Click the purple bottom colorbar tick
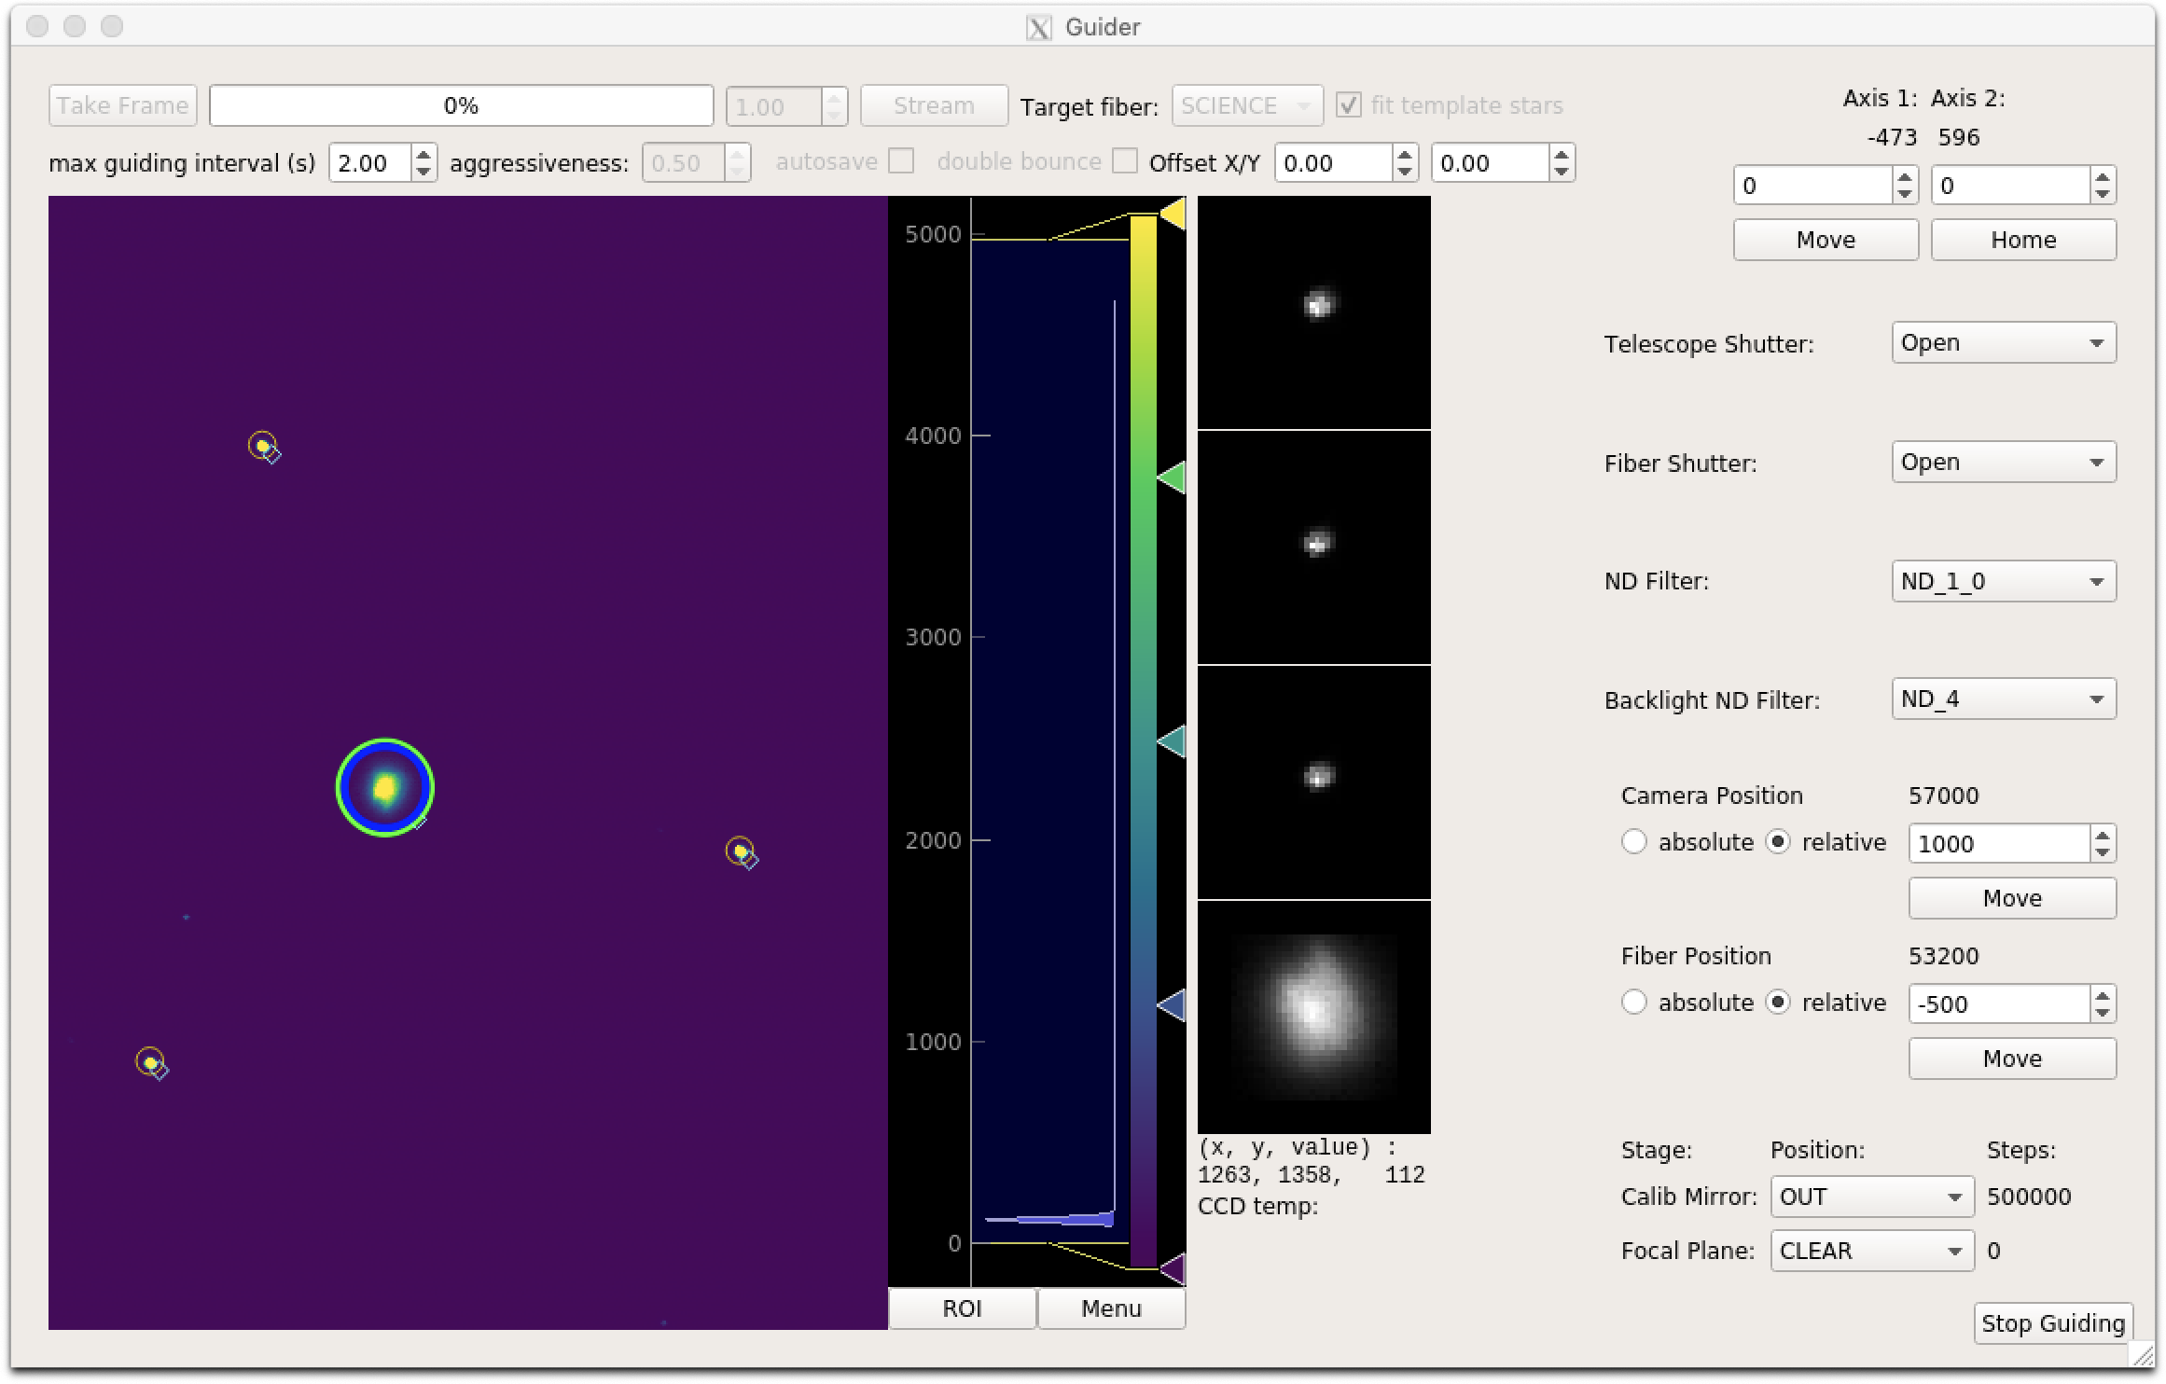This screenshot has width=2166, height=1384. pos(1173,1268)
